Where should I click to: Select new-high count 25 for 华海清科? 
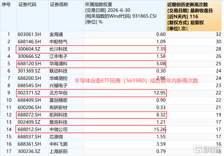click(218, 64)
